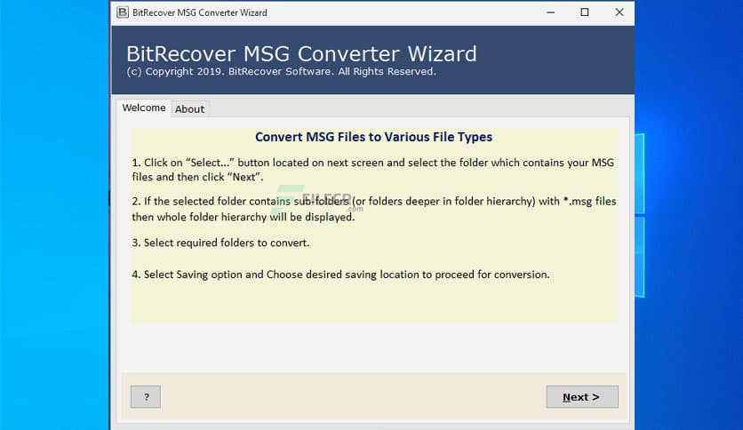Switch to the Welcome tab

[143, 107]
